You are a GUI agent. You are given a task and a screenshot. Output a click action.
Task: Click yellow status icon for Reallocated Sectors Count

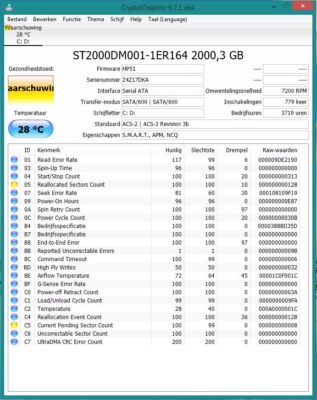[x=14, y=184]
